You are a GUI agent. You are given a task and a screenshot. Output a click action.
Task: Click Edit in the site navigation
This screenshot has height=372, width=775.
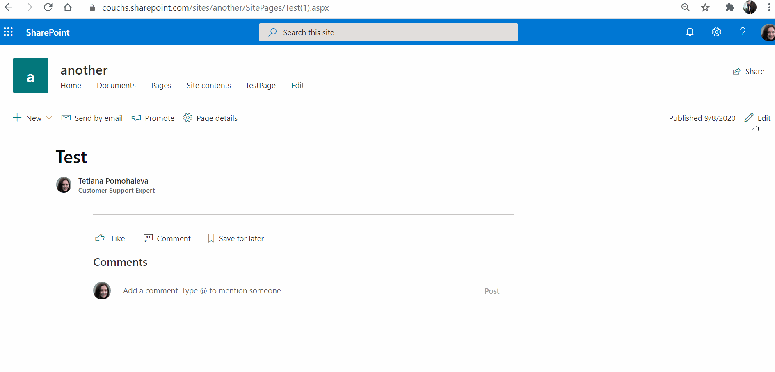(297, 85)
